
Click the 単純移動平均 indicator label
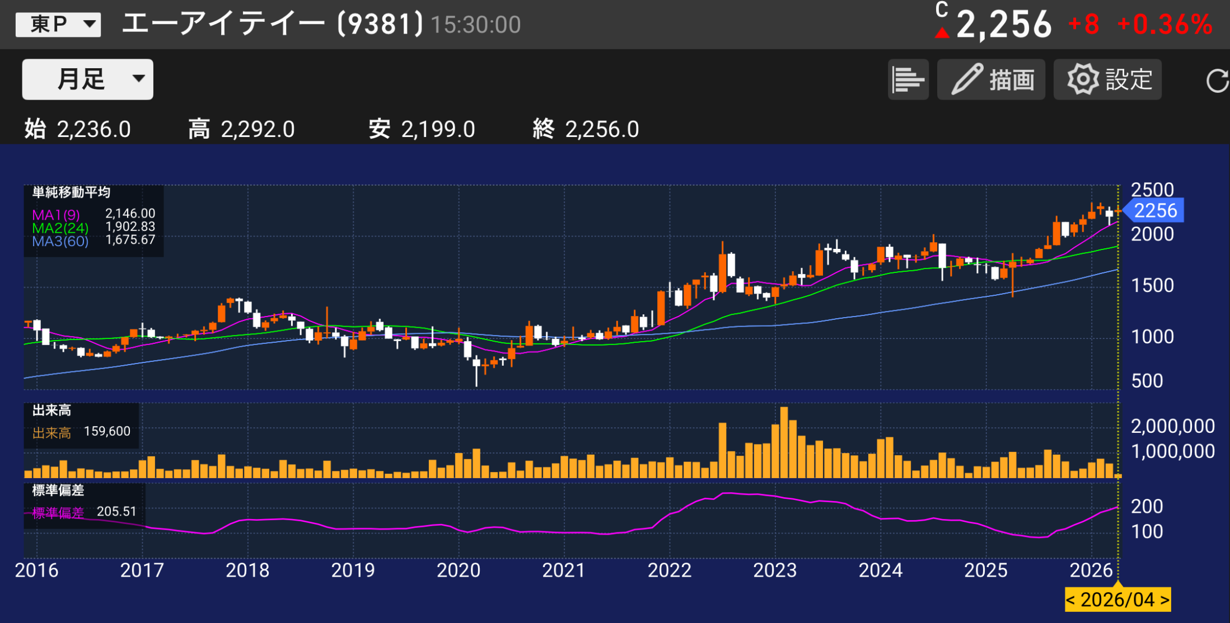[71, 193]
